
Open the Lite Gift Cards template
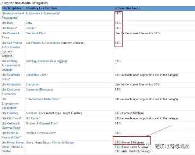pos(11,118)
